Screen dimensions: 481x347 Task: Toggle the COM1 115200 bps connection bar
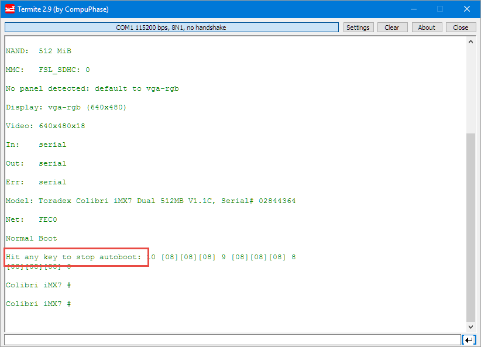pyautogui.click(x=171, y=28)
